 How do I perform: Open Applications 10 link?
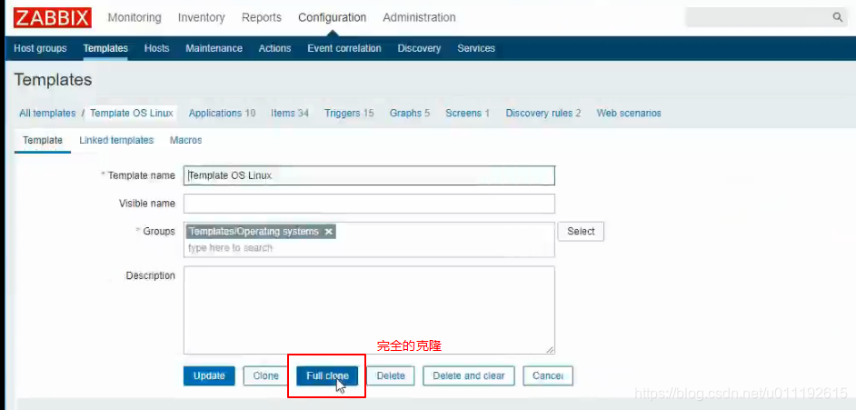tap(222, 113)
